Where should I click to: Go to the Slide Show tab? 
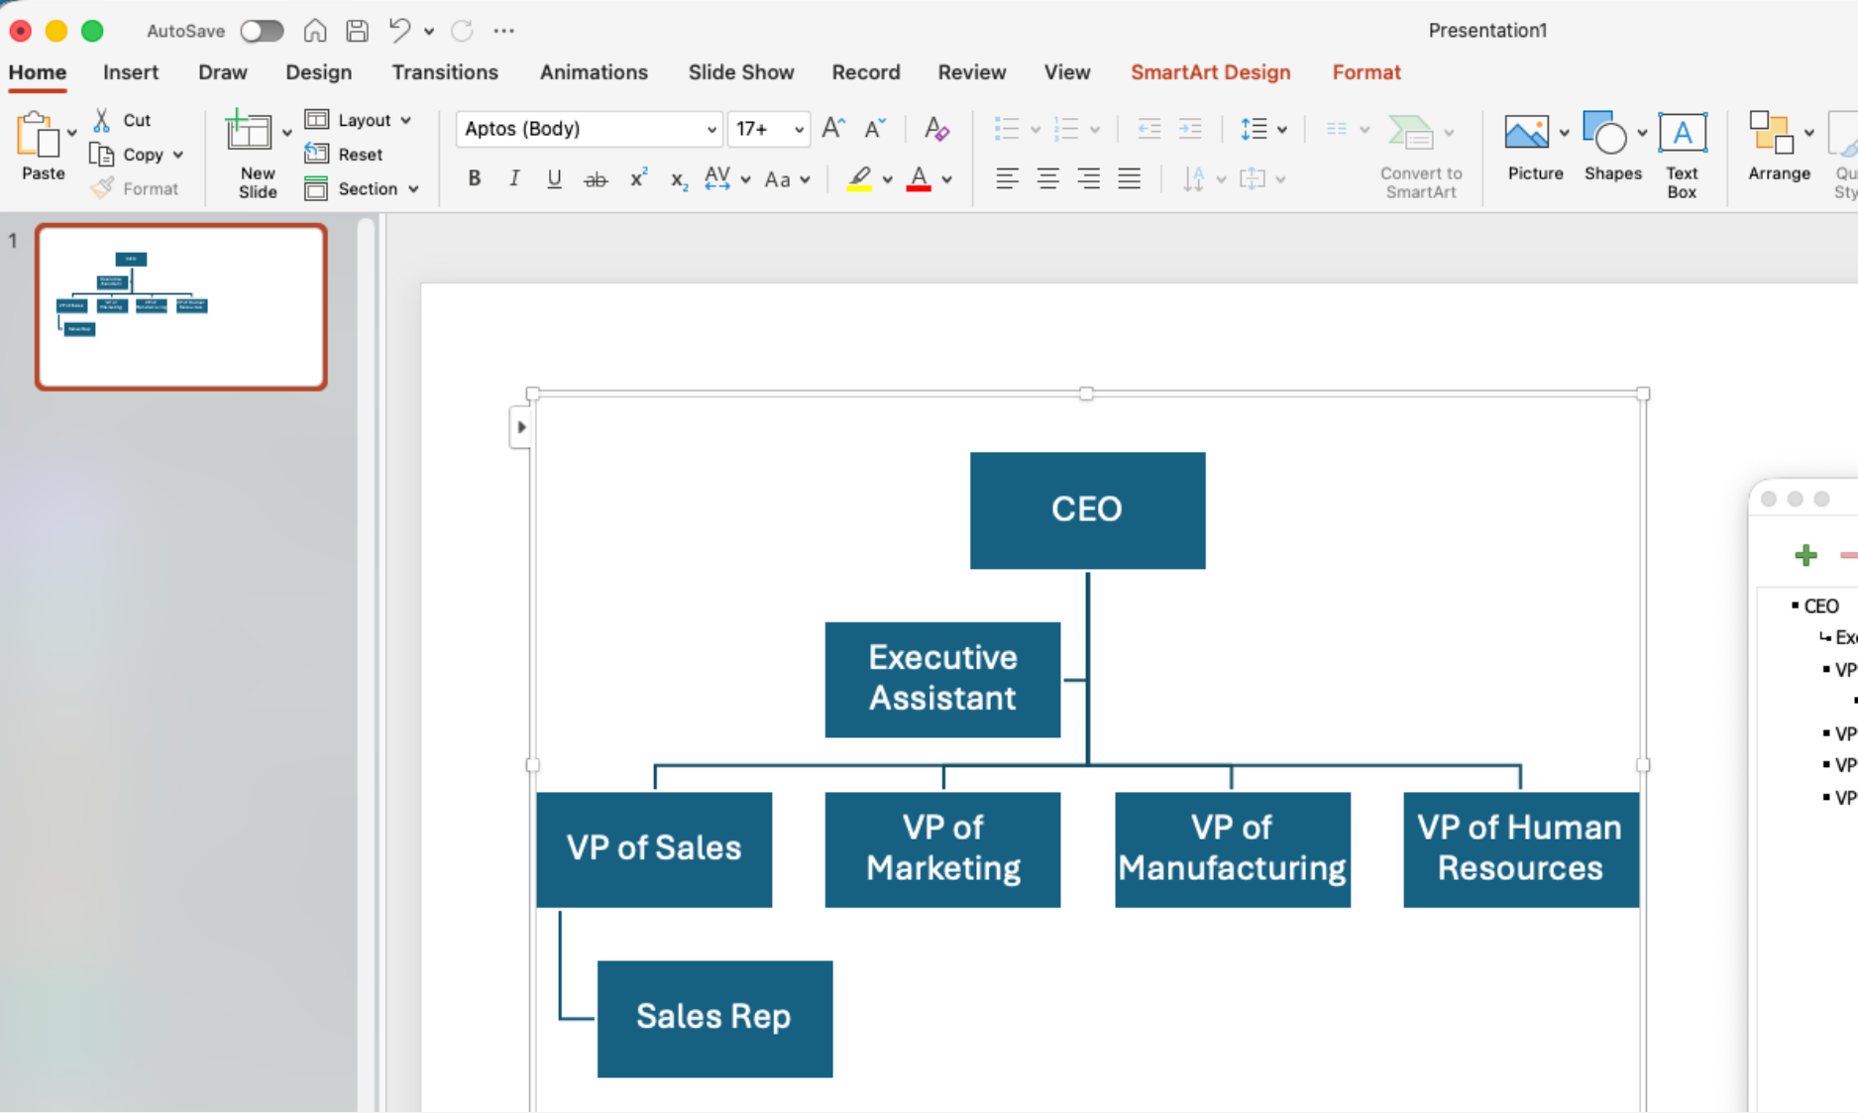tap(741, 72)
